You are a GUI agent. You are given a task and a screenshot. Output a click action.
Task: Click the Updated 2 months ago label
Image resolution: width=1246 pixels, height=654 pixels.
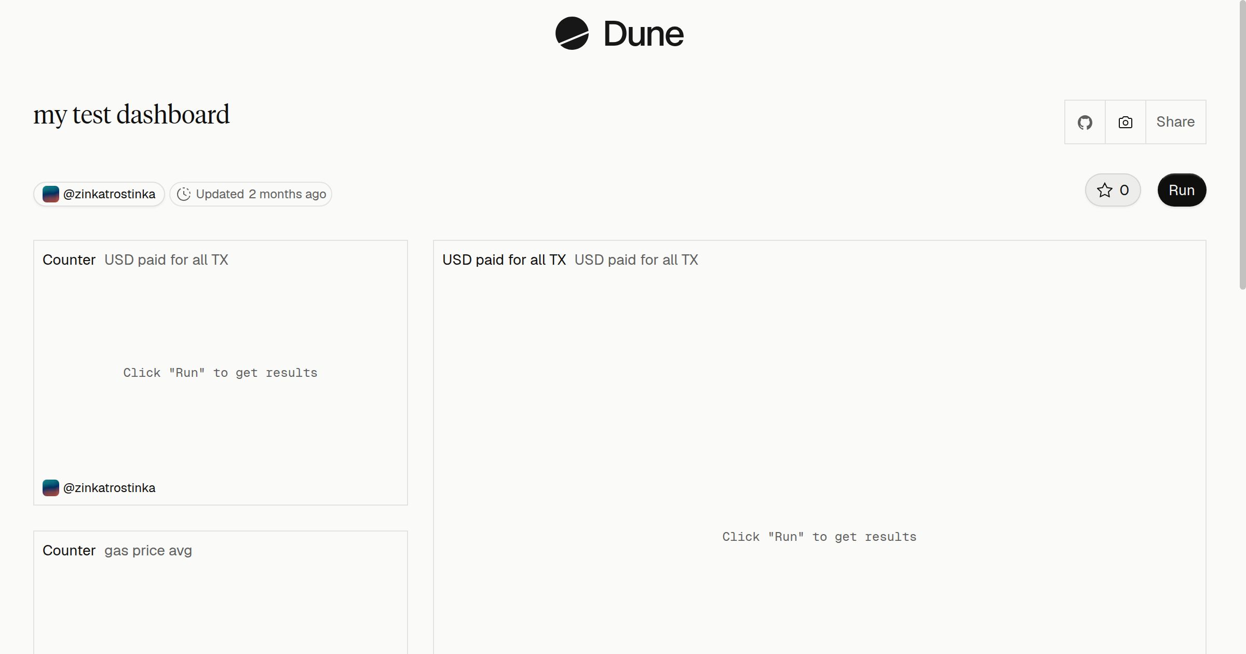261,194
